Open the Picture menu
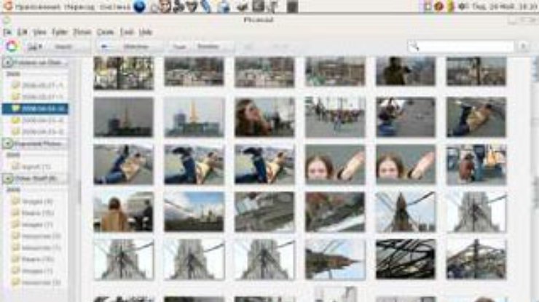 pos(82,32)
